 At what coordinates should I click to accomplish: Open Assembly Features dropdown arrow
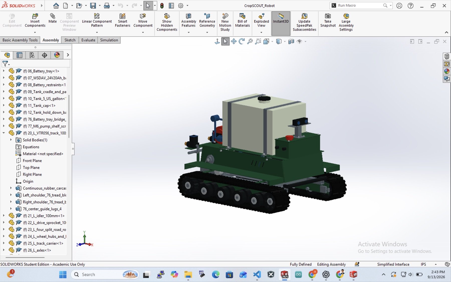click(189, 32)
